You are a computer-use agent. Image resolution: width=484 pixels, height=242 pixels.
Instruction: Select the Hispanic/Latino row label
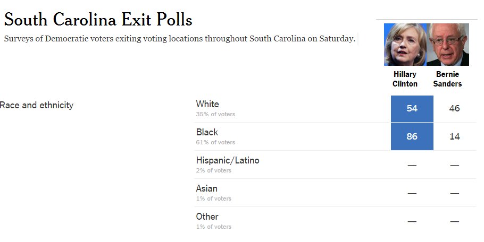pos(228,160)
